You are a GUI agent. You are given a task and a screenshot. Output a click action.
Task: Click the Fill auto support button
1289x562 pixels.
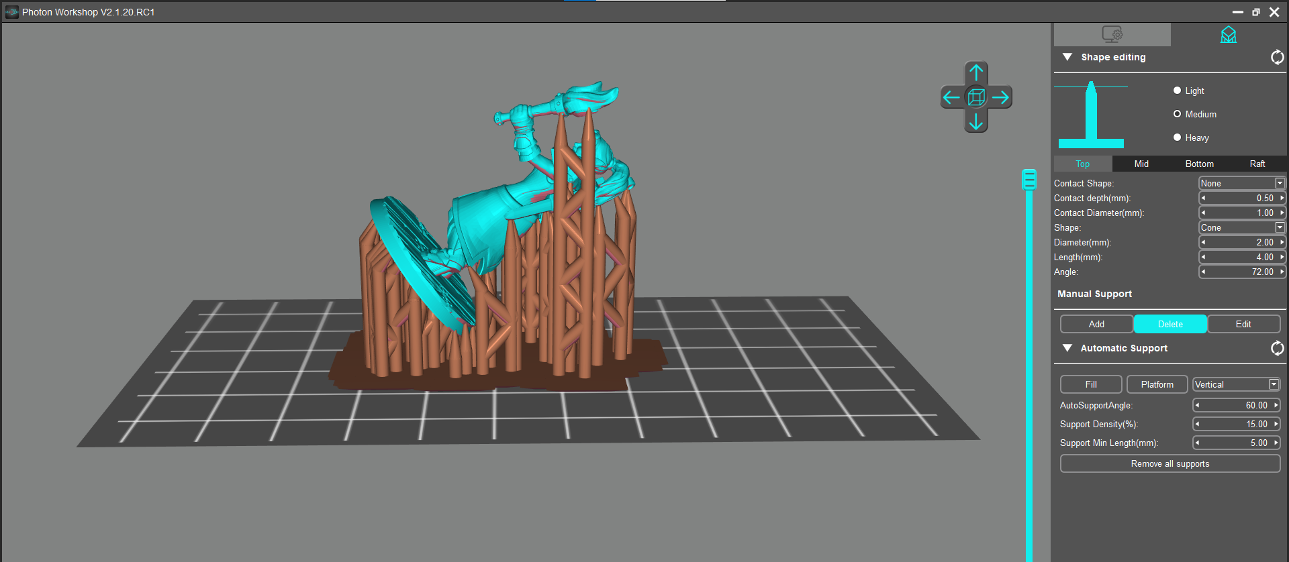click(1091, 384)
